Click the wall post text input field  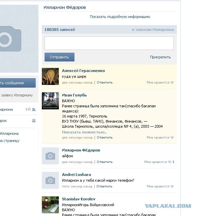pyautogui.click(x=109, y=43)
